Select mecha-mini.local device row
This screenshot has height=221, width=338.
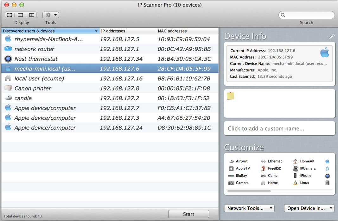[x=110, y=69]
